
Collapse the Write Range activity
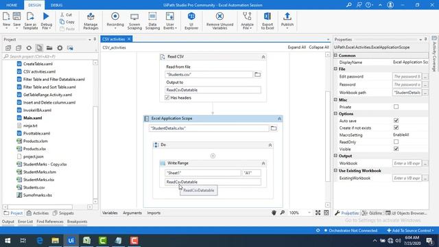pos(263,163)
